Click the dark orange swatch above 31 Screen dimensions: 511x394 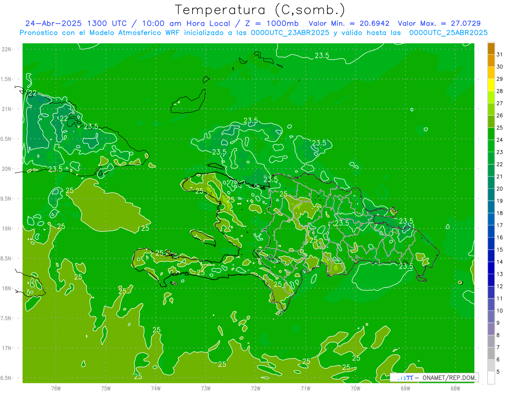point(491,49)
